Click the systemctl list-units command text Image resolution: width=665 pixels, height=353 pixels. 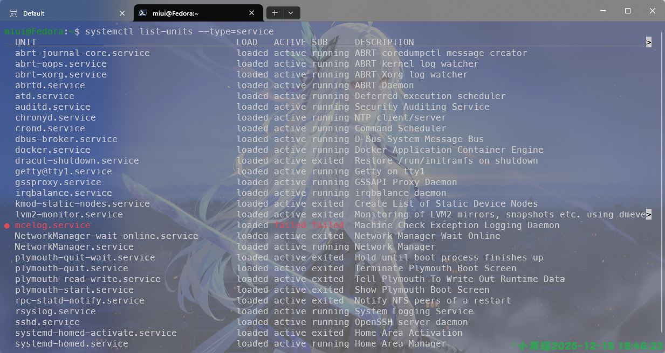pyautogui.click(x=179, y=31)
